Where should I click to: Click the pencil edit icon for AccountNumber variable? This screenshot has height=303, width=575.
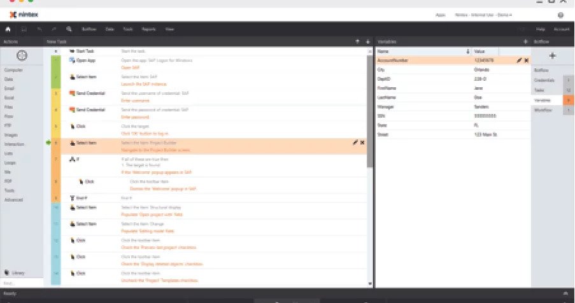(519, 60)
